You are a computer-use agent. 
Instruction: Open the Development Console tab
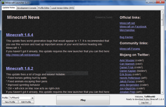point(26,8)
